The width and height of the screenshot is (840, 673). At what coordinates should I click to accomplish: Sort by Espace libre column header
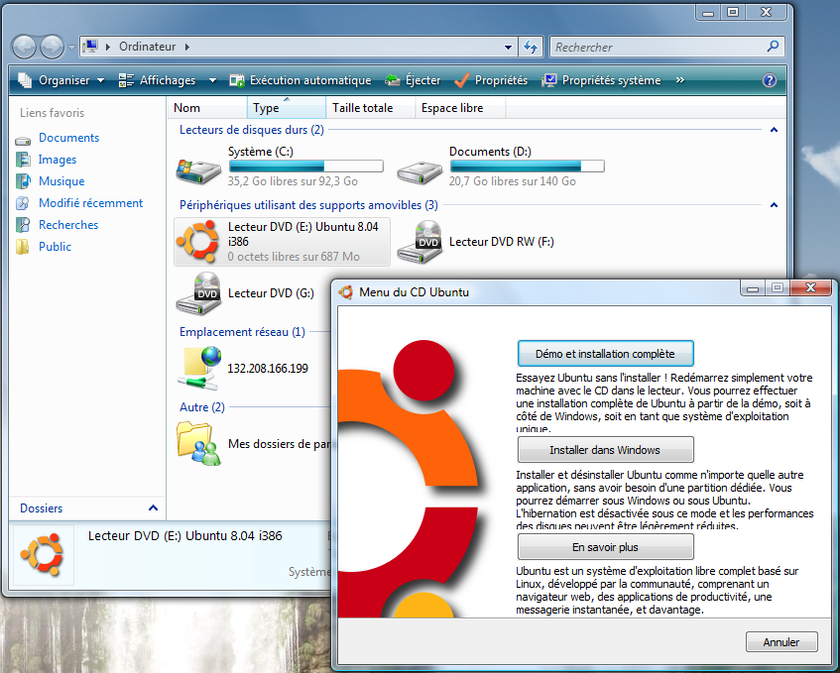[x=461, y=108]
